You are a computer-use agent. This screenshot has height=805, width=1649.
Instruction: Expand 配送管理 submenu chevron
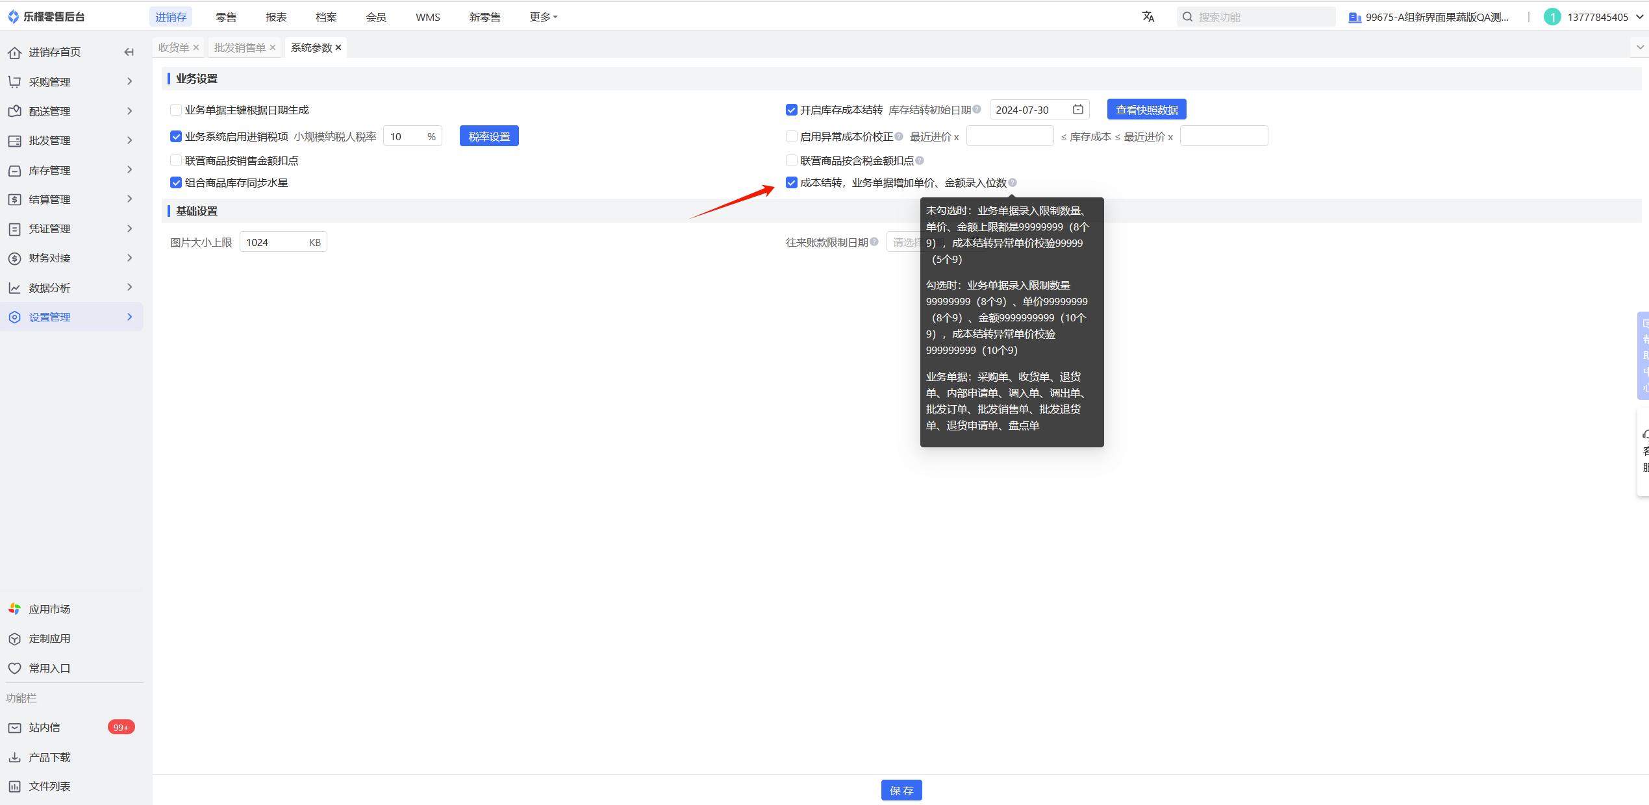coord(130,111)
